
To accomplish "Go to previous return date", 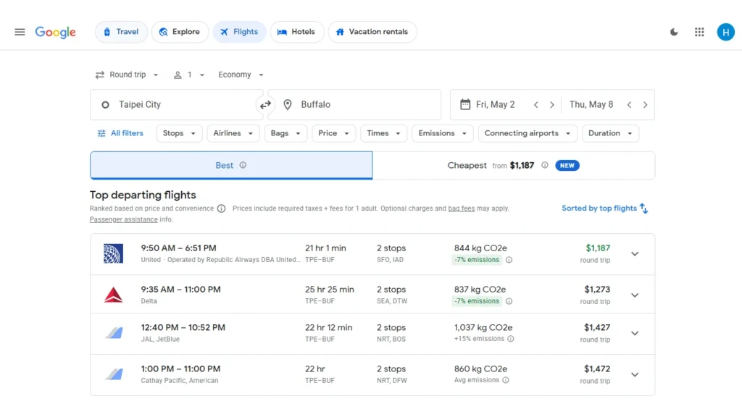I will [629, 105].
